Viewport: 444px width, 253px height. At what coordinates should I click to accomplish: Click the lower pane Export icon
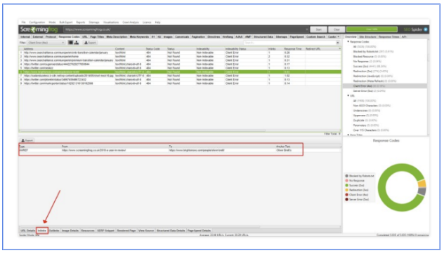click(27, 140)
